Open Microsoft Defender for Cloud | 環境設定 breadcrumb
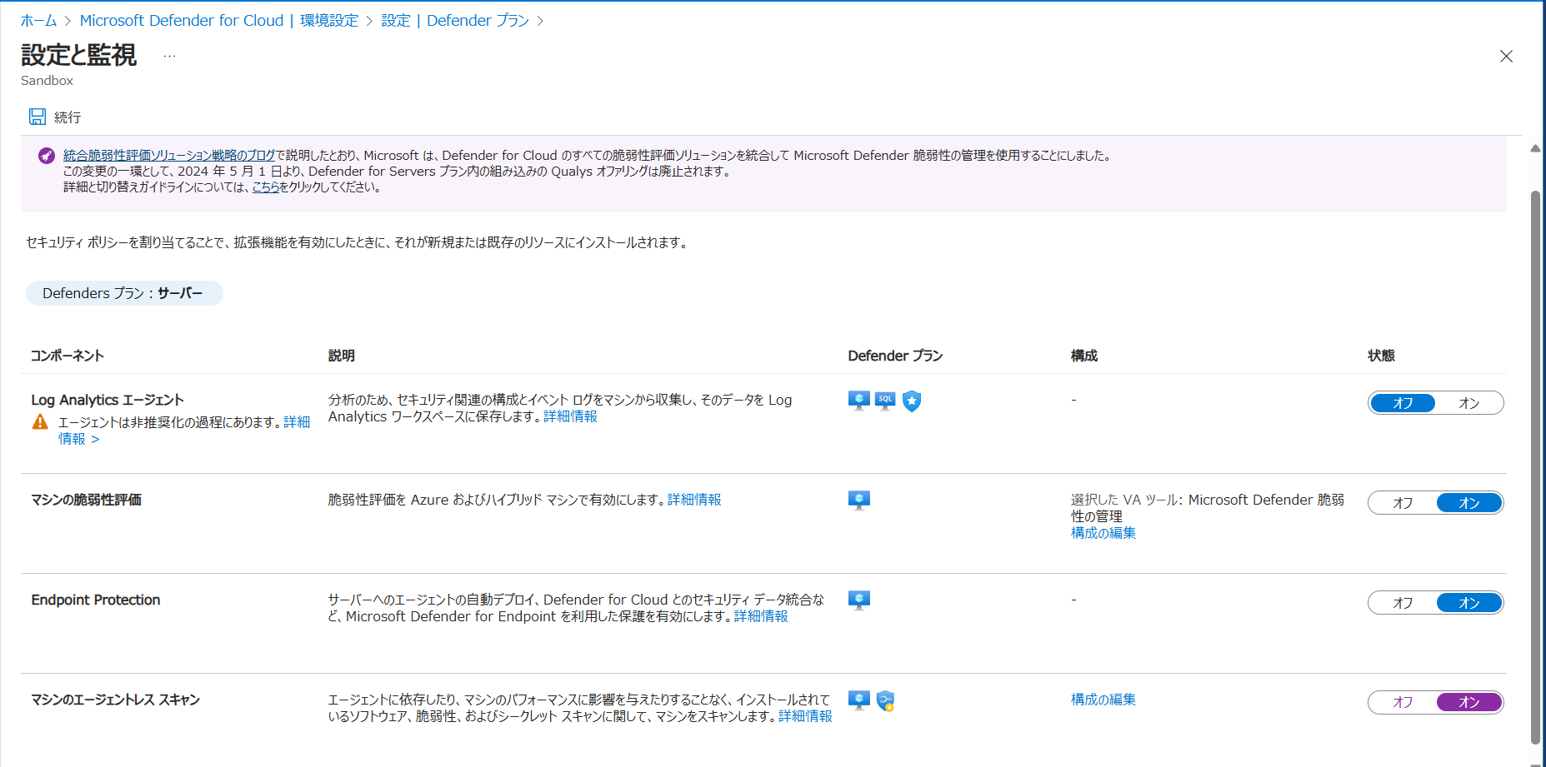Image resolution: width=1546 pixels, height=767 pixels. (x=218, y=21)
